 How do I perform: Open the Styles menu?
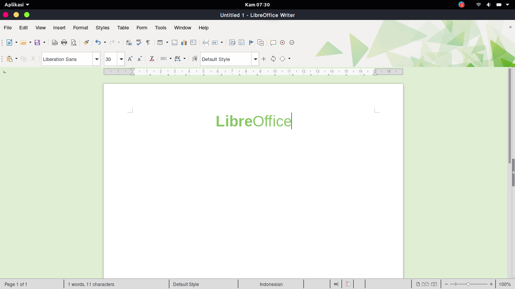click(103, 28)
